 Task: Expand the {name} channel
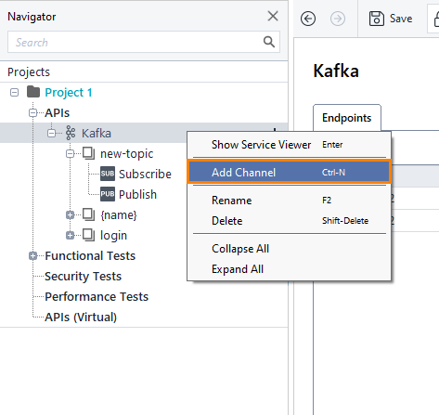[x=71, y=215]
